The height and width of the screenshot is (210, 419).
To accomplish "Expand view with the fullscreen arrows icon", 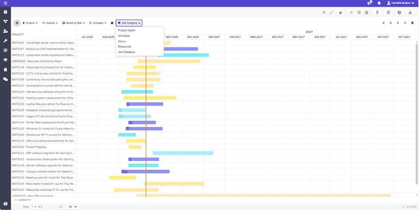I will [x=331, y=12].
